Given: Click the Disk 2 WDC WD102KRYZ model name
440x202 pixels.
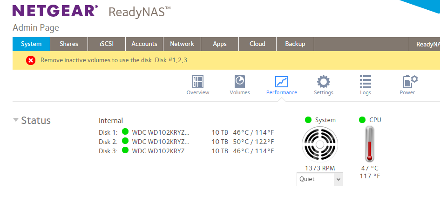Looking at the screenshot, I should (161, 142).
